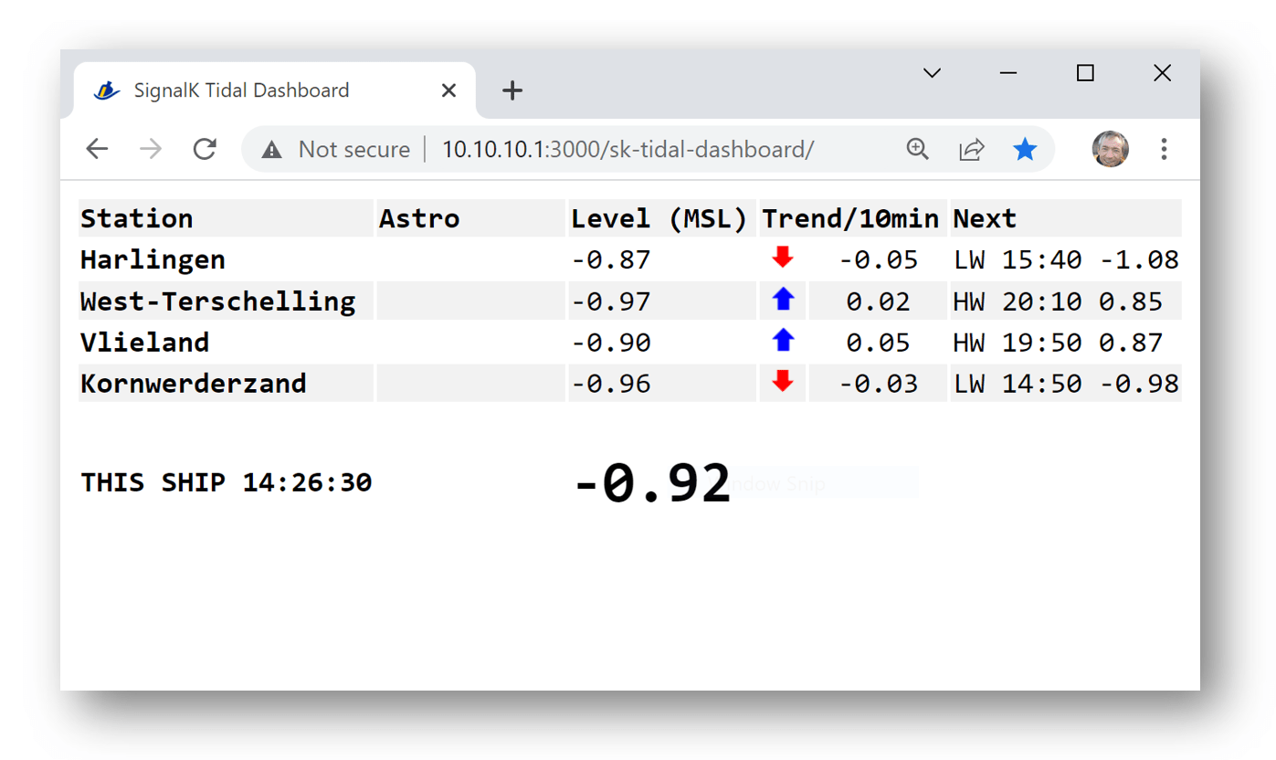Click the Next column header
Viewport: 1276px width, 760px height.
coord(1066,218)
